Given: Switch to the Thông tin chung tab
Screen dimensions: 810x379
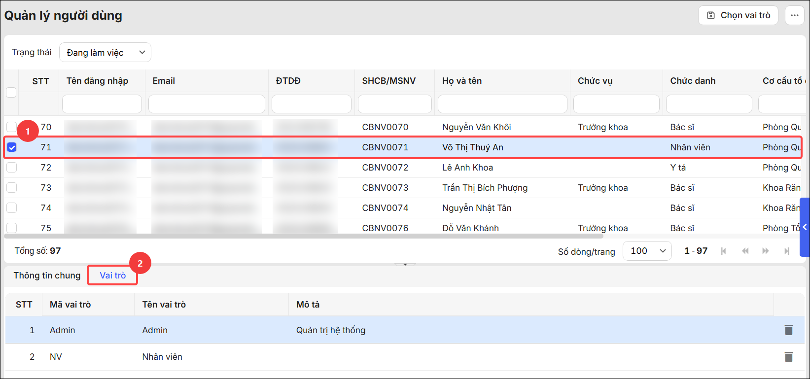Looking at the screenshot, I should pos(47,276).
